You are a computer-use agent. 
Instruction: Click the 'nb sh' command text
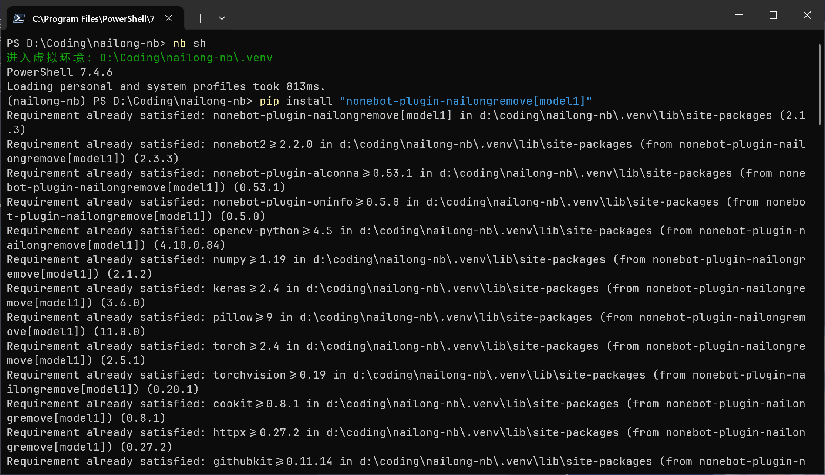click(x=189, y=44)
